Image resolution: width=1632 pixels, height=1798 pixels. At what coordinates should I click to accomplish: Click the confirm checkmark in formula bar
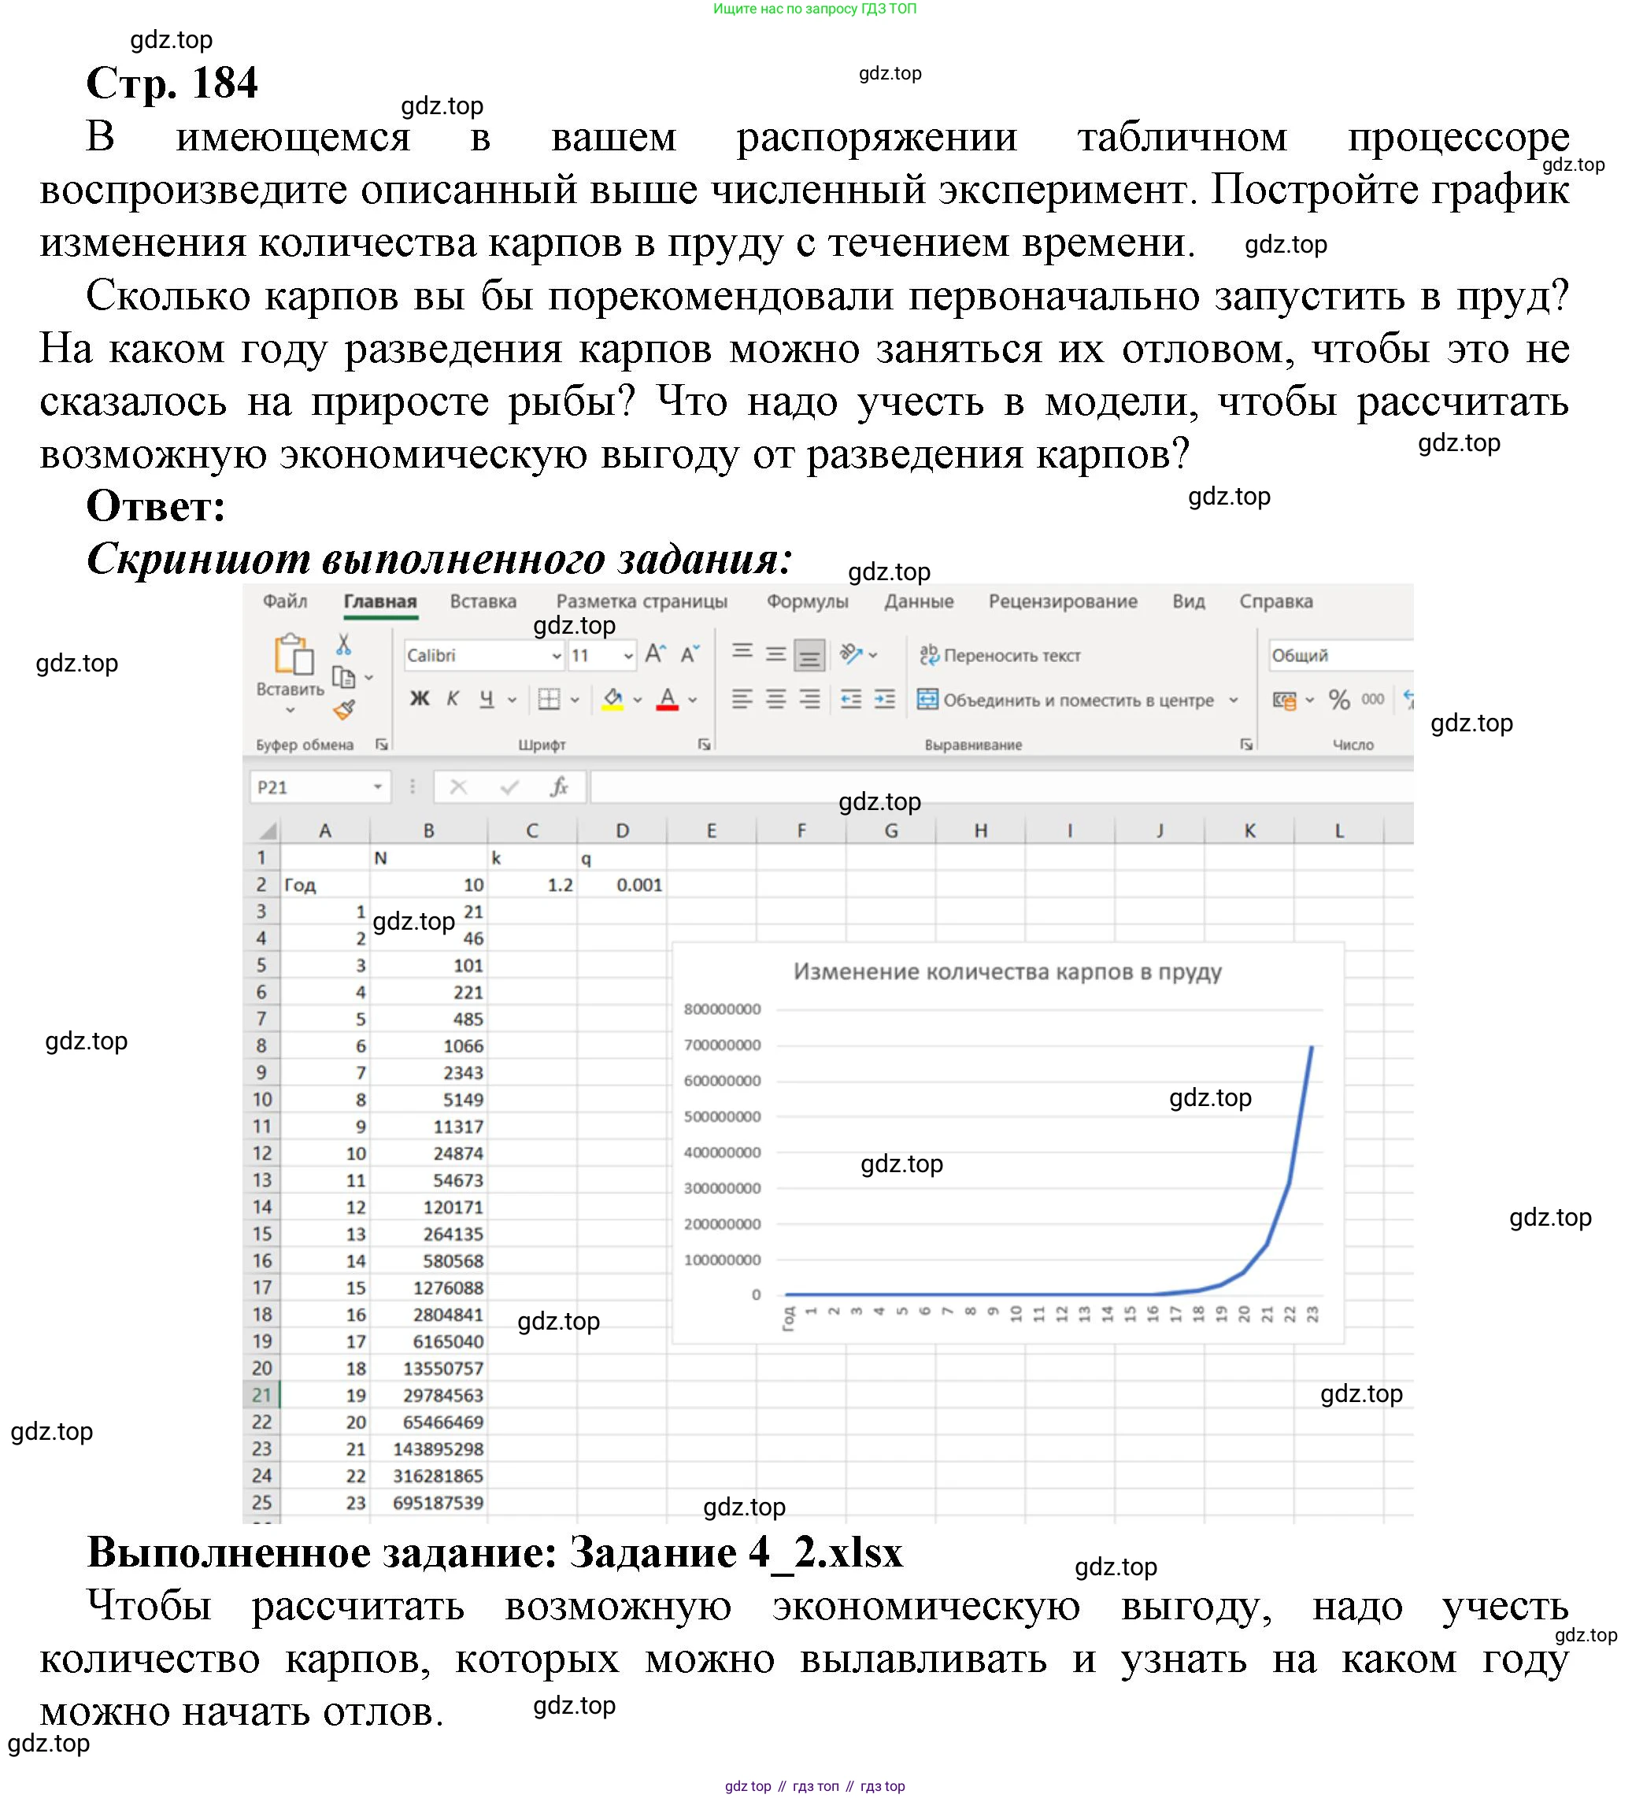(510, 786)
